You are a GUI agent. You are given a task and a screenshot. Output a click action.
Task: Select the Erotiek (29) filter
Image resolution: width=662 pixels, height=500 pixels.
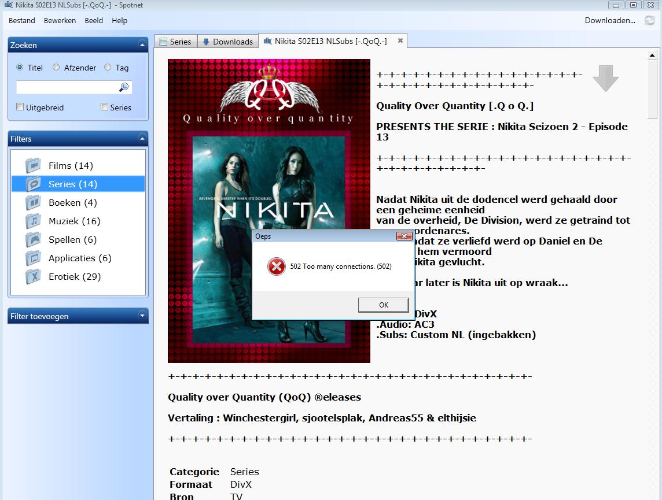click(x=78, y=276)
